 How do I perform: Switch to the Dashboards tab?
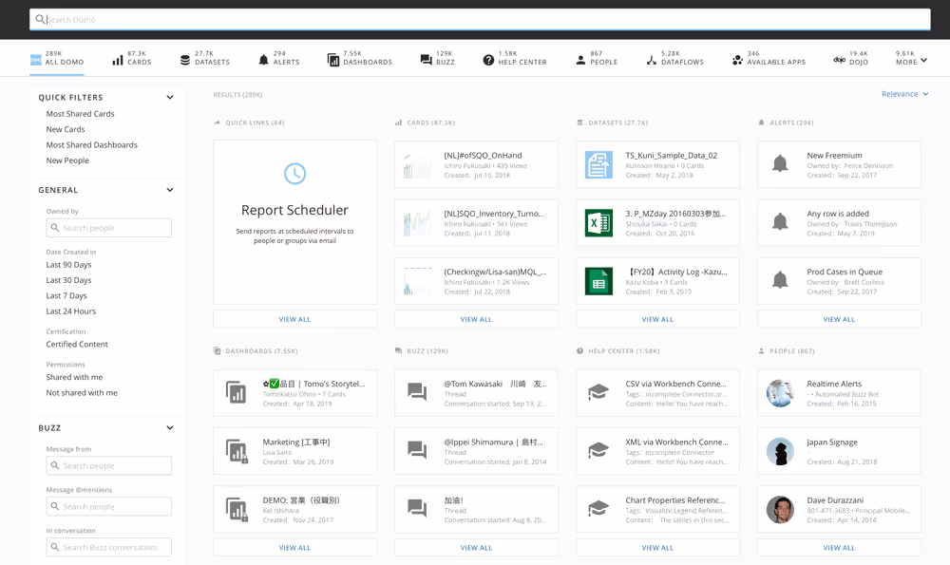point(360,58)
